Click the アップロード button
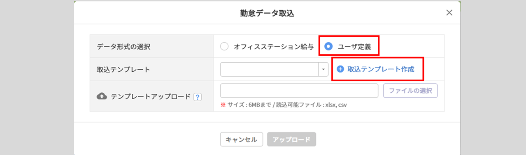This screenshot has width=526, height=155. (x=291, y=139)
